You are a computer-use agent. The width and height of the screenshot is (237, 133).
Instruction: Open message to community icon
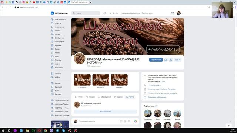click(x=166, y=60)
